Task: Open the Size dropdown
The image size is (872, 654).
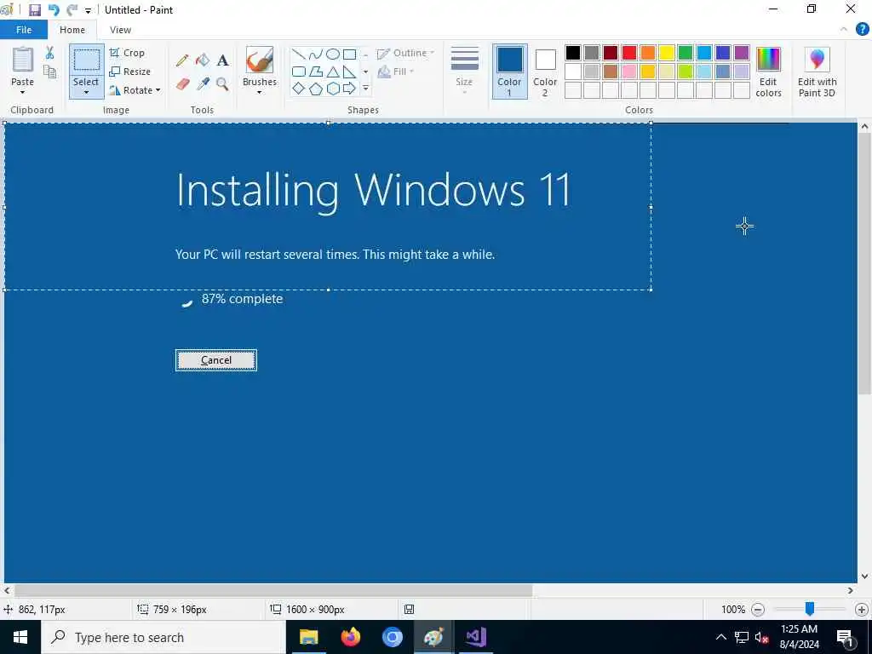Action: (464, 72)
